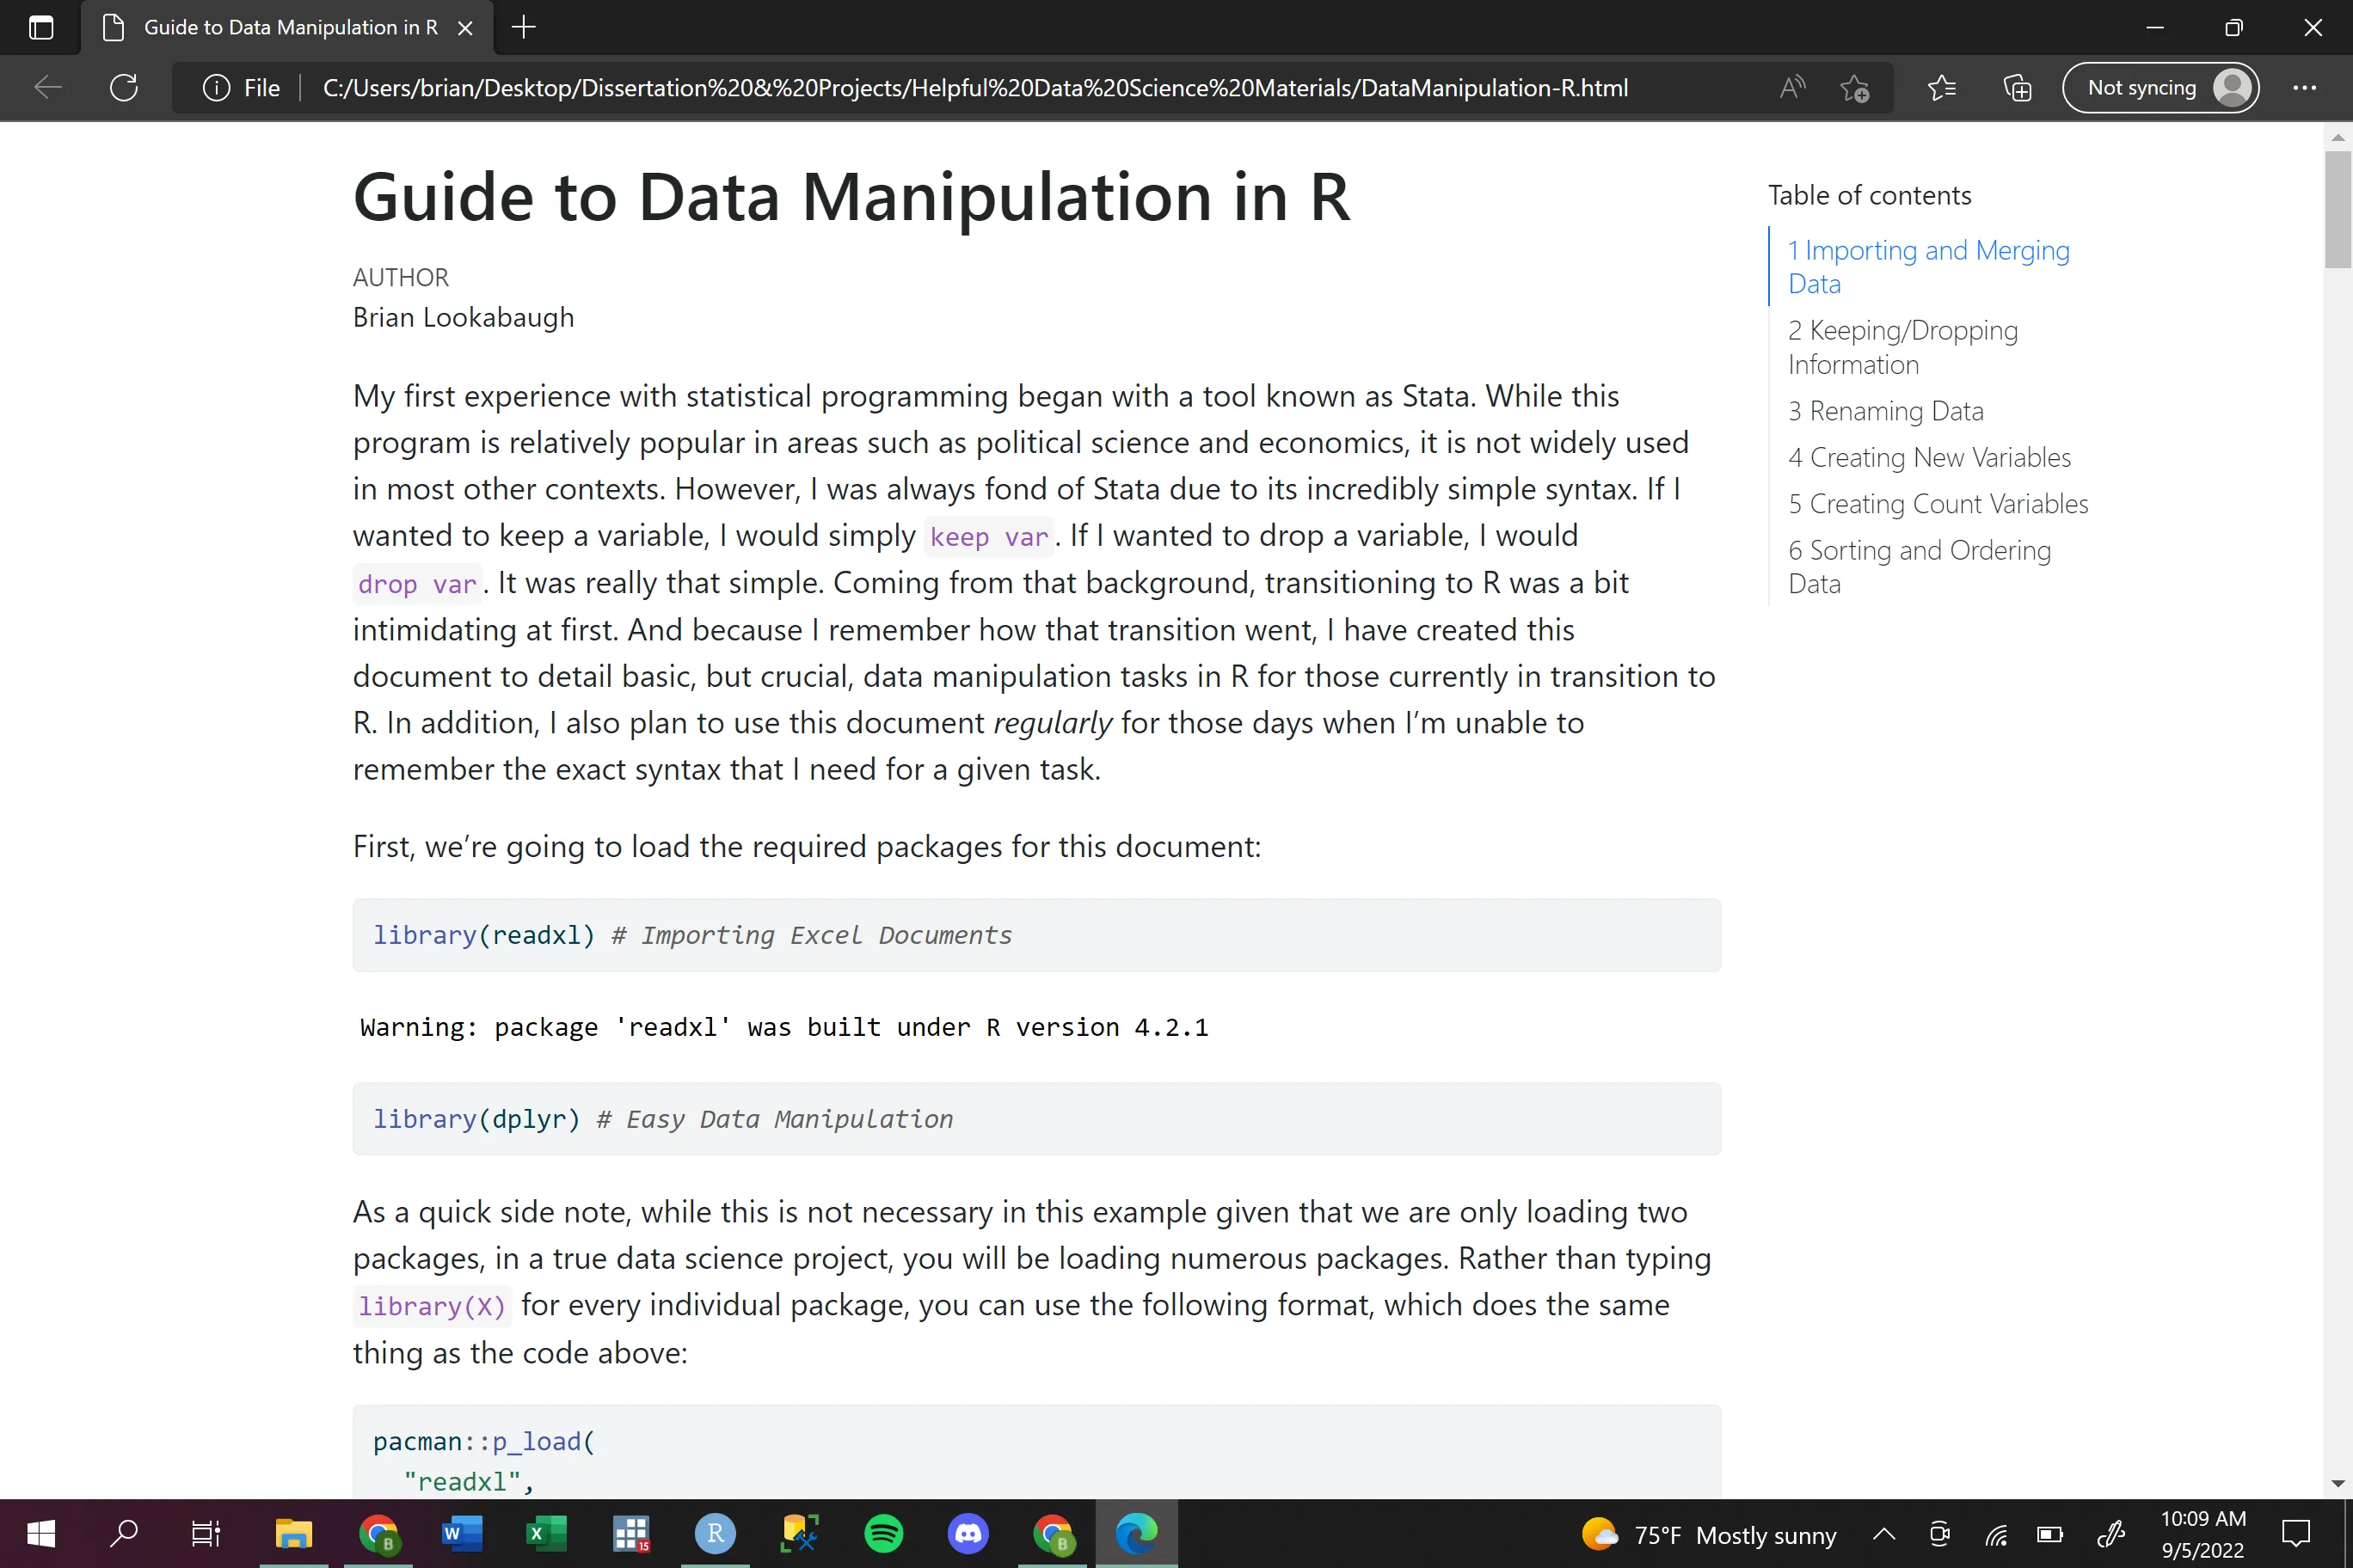Add this page to favorites star icon
2353x1568 pixels.
[x=1854, y=89]
